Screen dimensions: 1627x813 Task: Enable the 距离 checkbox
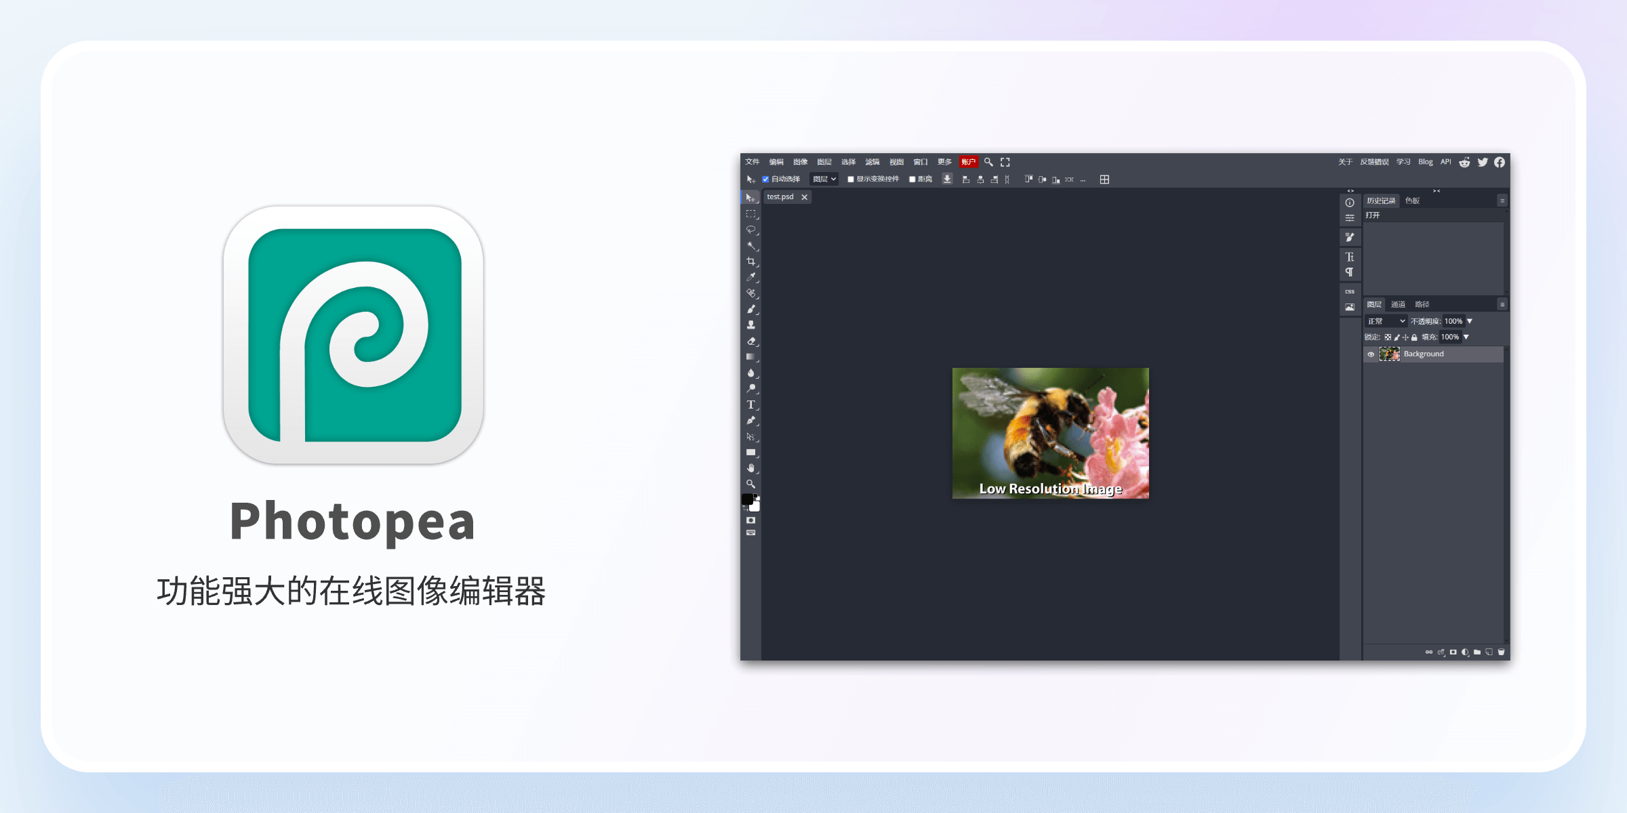[912, 180]
